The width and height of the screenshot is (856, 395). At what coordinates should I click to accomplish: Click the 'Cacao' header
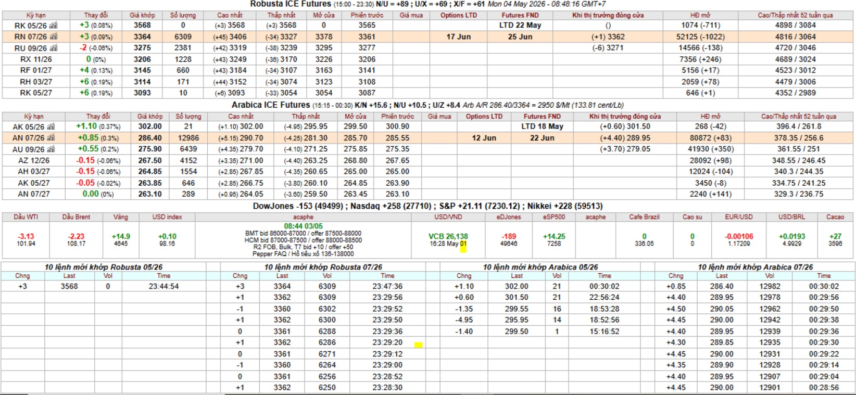pyautogui.click(x=835, y=217)
